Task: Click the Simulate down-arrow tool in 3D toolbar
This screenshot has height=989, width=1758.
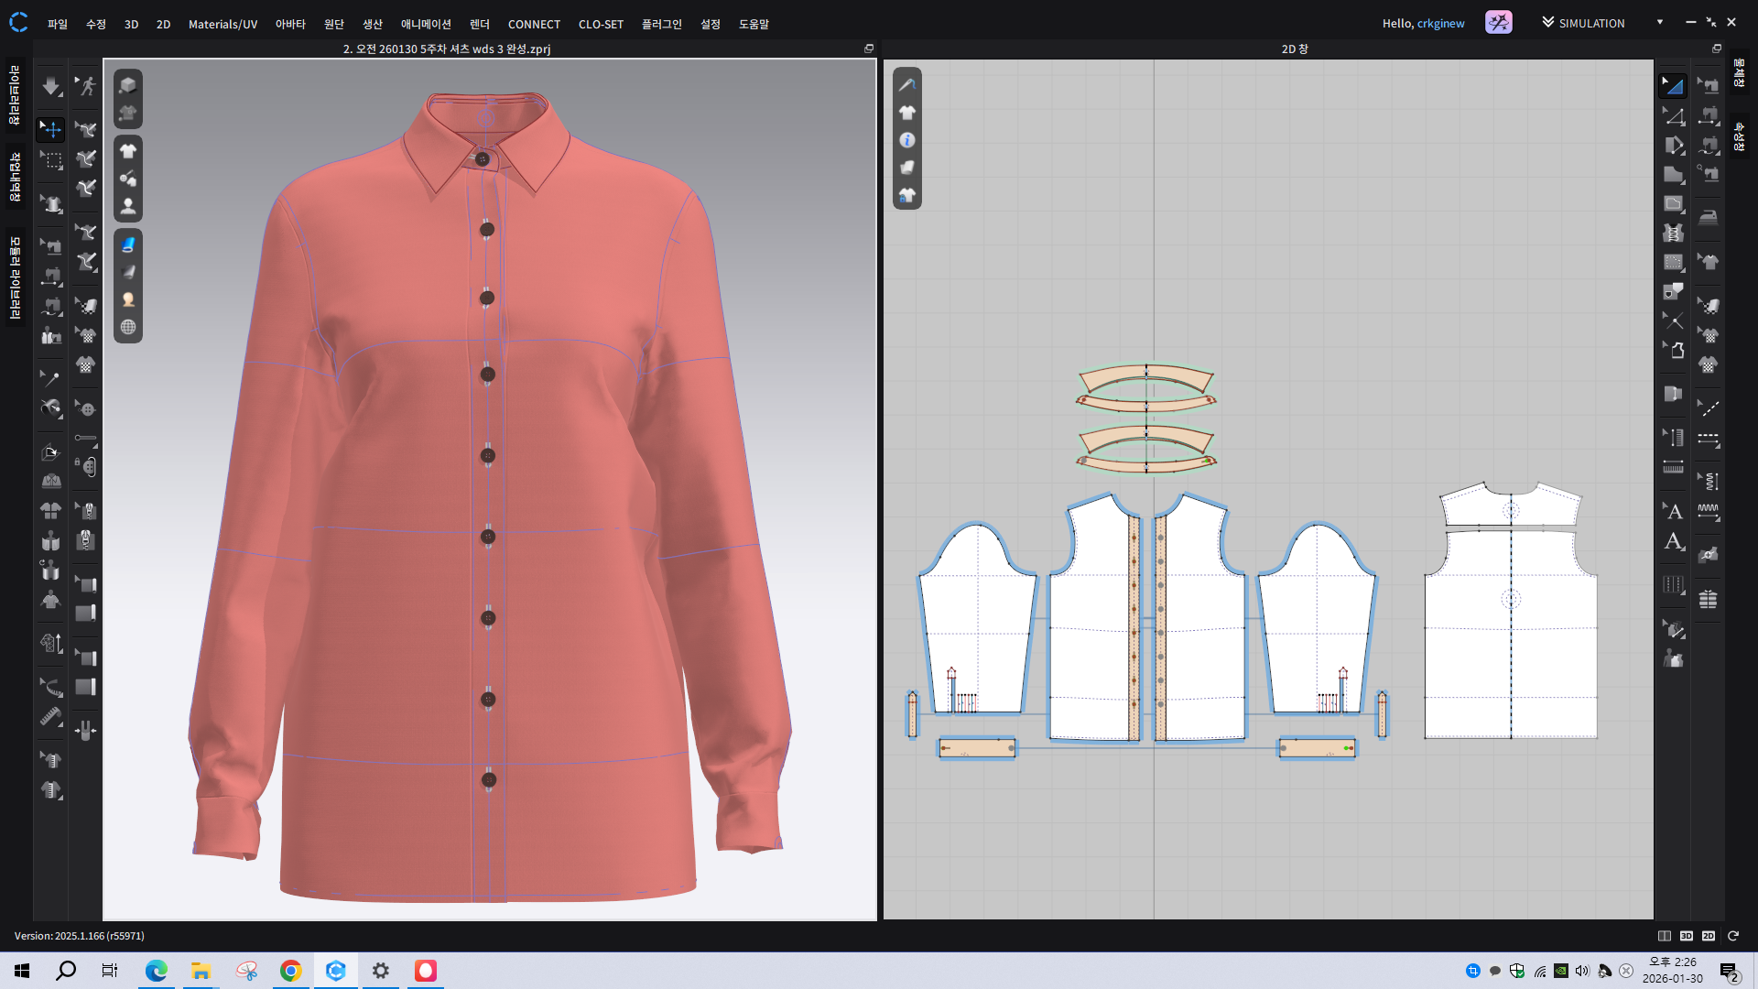Action: pyautogui.click(x=51, y=86)
